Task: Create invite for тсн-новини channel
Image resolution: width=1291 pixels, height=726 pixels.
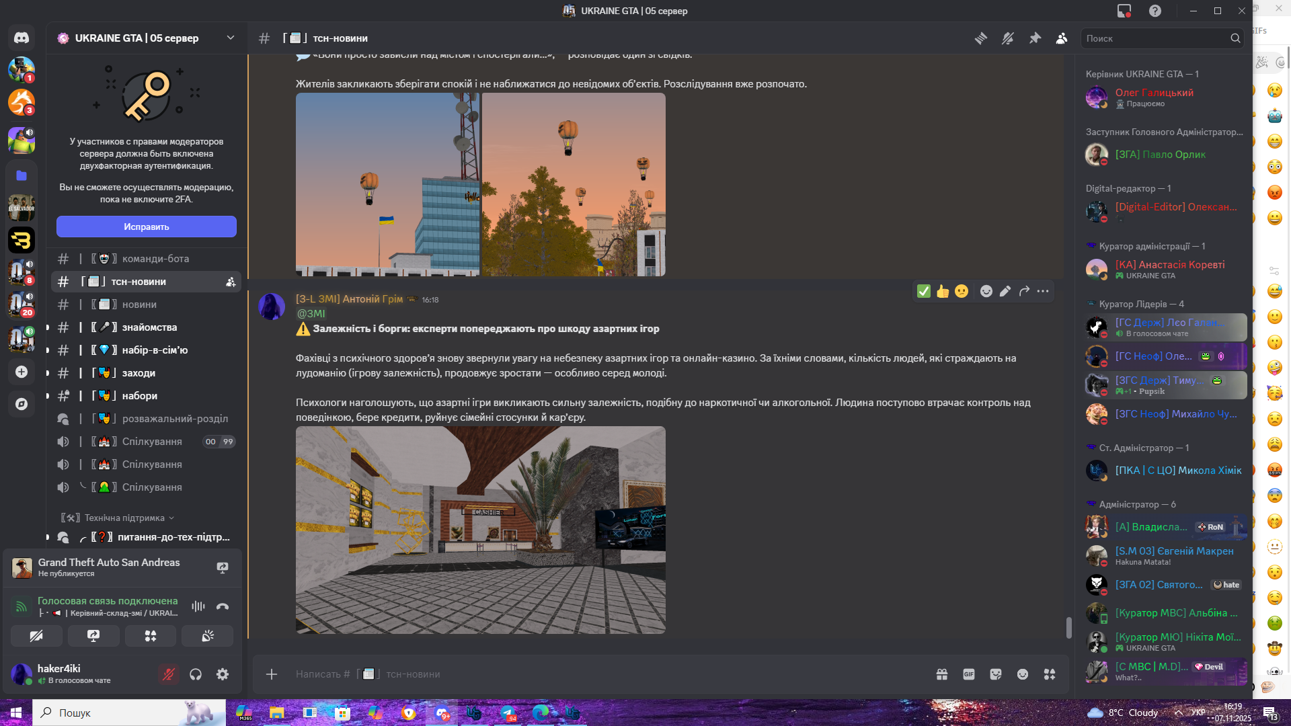Action: pos(231,282)
